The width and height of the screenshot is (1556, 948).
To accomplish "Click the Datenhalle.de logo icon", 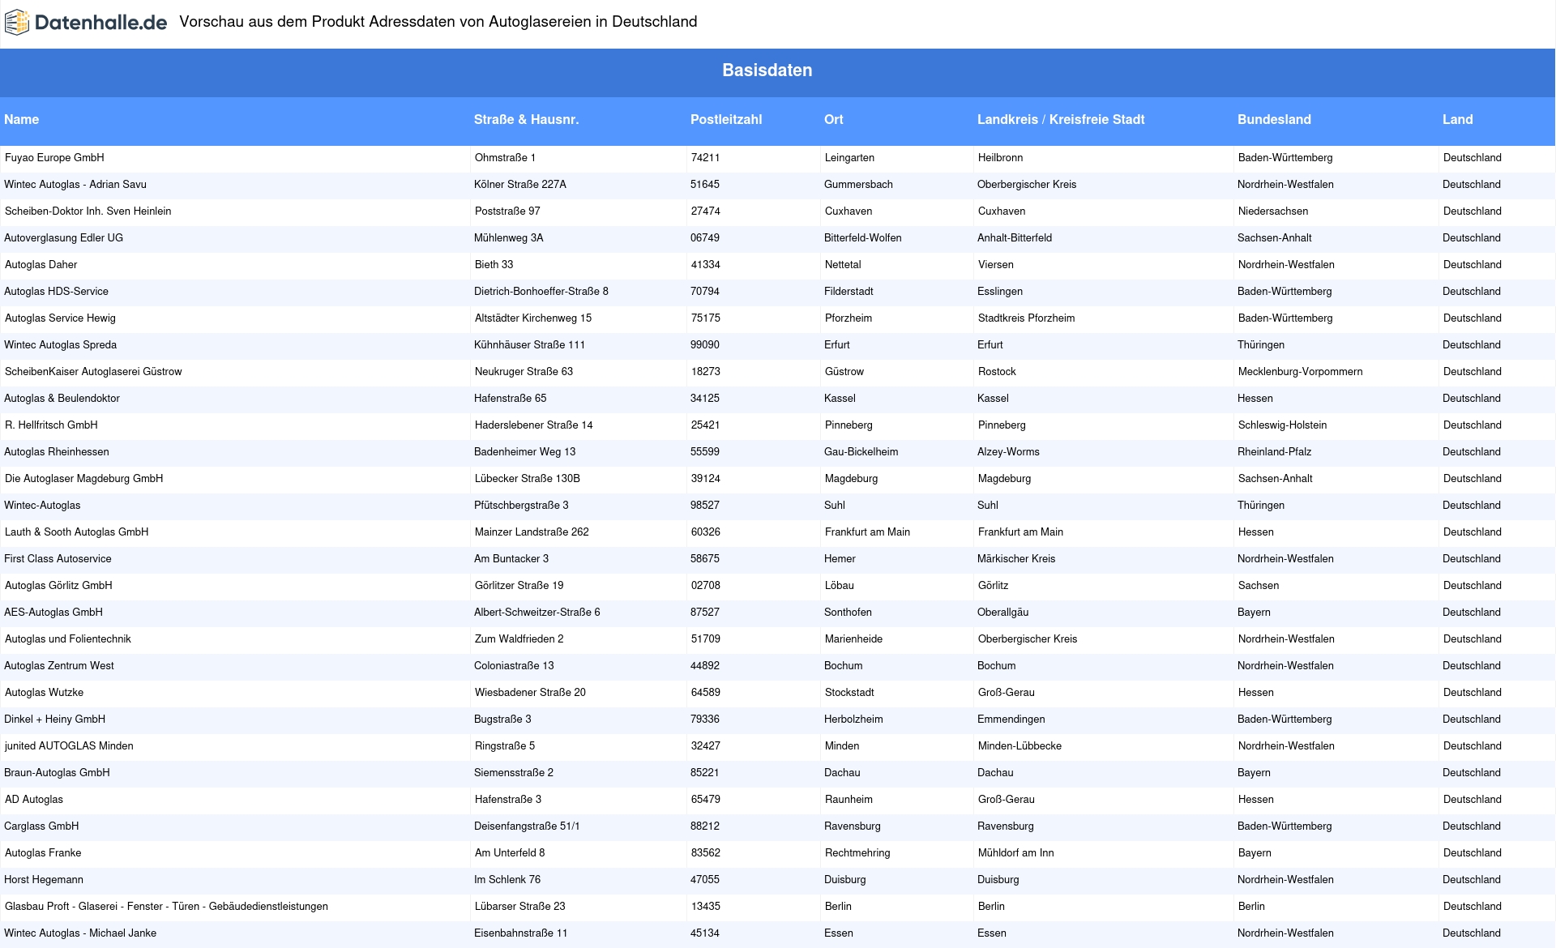I will pyautogui.click(x=17, y=23).
